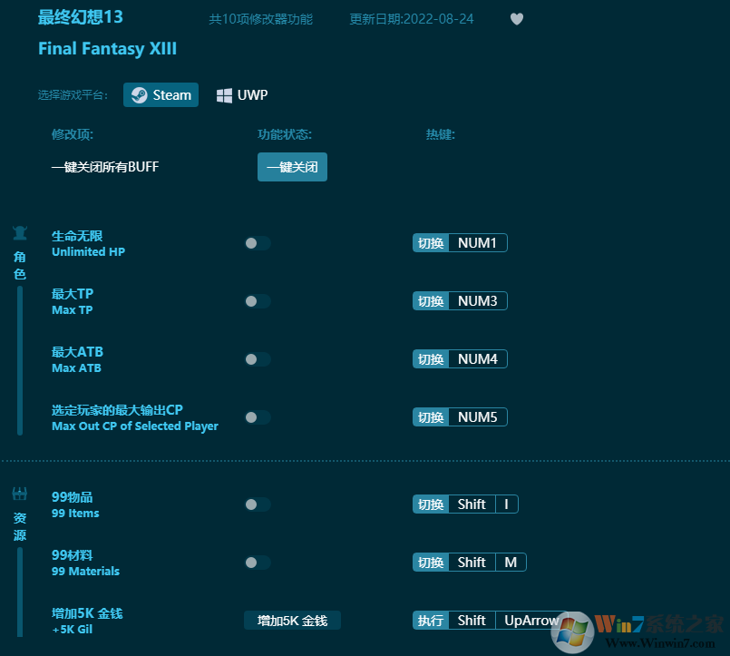Enable the Unlimited HP toggle
This screenshot has height=656, width=730.
[257, 242]
